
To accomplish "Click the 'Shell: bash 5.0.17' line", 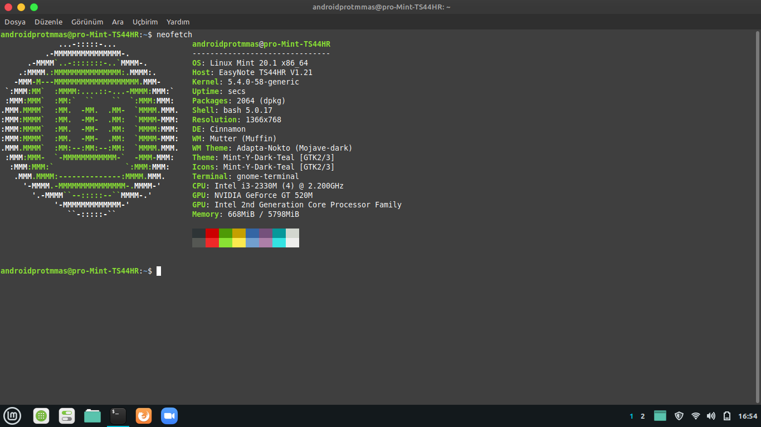I will [232, 110].
